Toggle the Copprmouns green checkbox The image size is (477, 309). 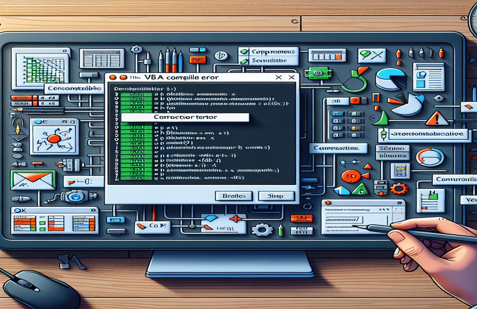coord(244,53)
